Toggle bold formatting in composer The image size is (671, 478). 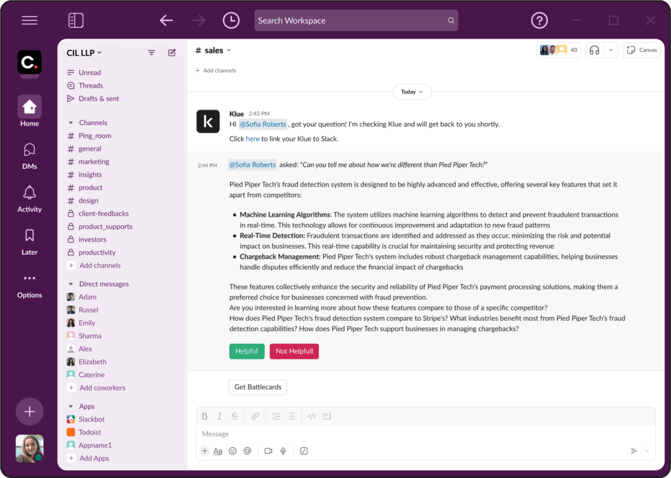204,416
